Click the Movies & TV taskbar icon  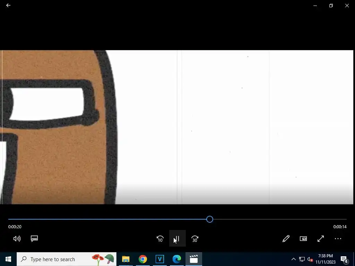point(194,259)
